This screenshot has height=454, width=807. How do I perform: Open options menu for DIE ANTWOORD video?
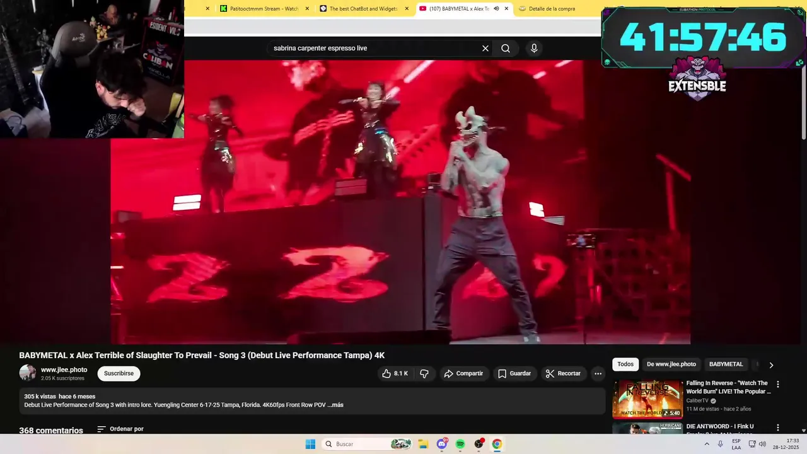(777, 428)
